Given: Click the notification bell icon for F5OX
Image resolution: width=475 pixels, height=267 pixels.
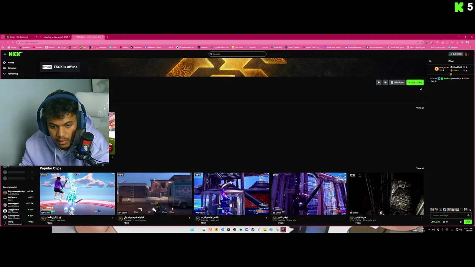Looking at the screenshot, I should click(379, 82).
